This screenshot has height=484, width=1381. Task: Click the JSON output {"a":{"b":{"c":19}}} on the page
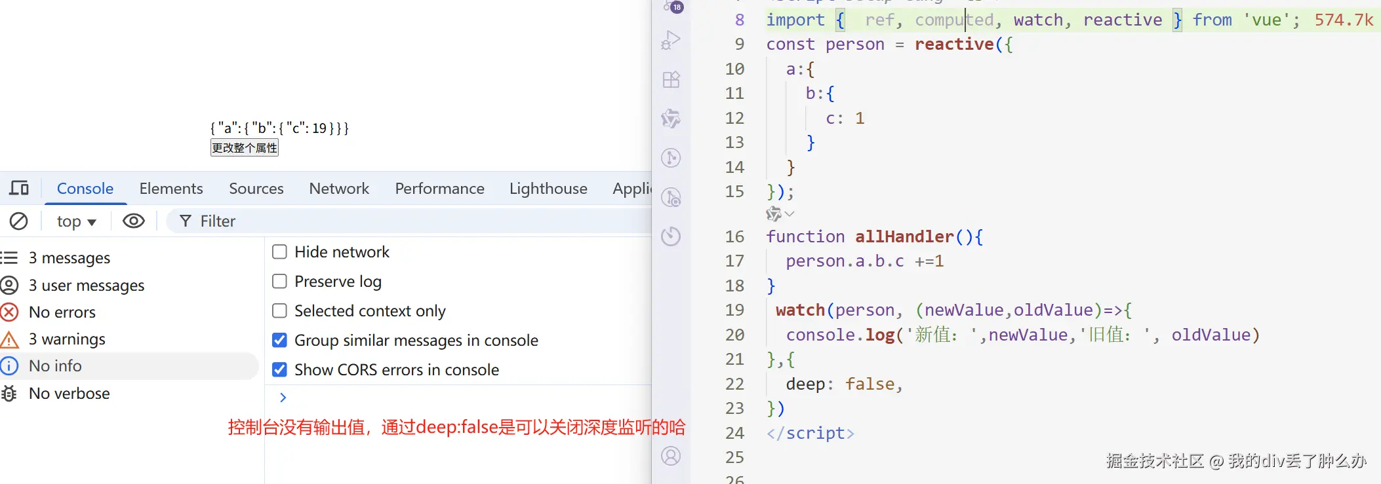point(279,128)
